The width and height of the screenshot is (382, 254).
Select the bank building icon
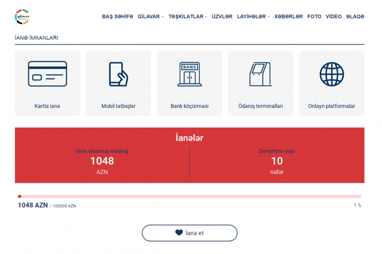click(x=189, y=74)
